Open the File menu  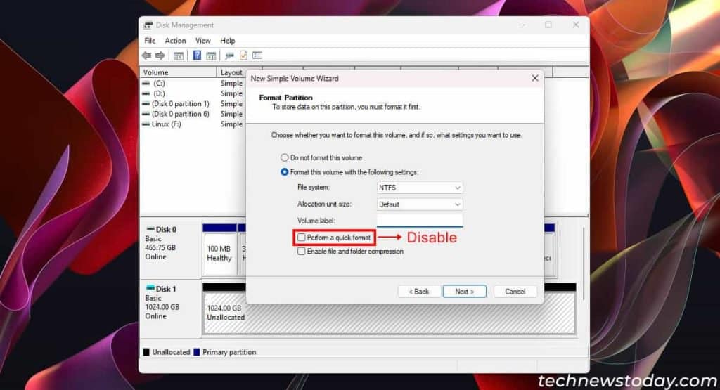pyautogui.click(x=150, y=41)
